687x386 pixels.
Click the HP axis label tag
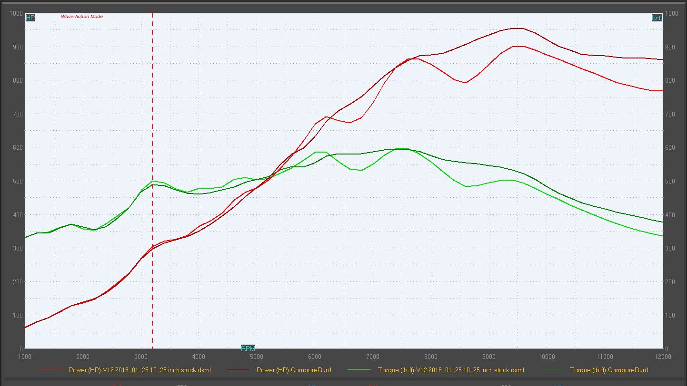(30, 18)
